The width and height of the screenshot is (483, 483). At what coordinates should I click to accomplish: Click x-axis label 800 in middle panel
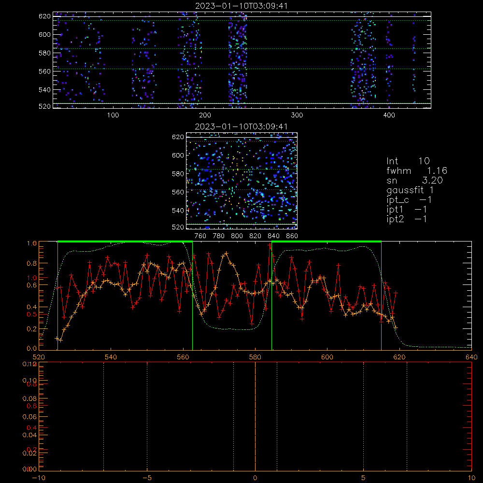(x=237, y=236)
